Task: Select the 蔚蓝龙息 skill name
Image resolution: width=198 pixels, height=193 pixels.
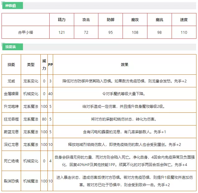Action: pos(11,132)
